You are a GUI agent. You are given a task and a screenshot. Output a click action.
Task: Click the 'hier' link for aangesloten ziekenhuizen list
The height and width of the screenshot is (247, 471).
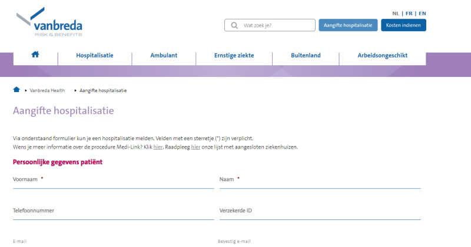click(x=195, y=147)
